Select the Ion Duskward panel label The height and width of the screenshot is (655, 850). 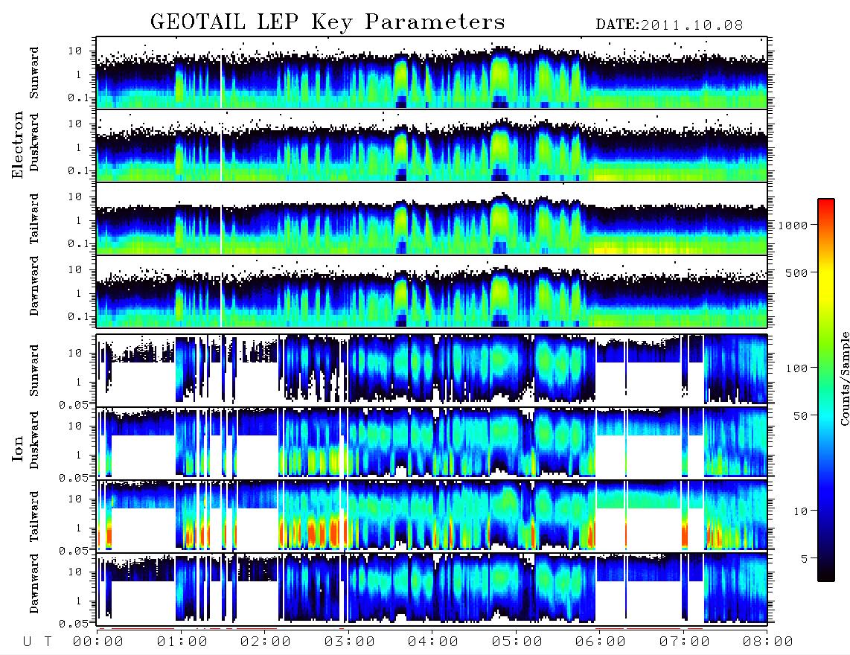(x=34, y=440)
